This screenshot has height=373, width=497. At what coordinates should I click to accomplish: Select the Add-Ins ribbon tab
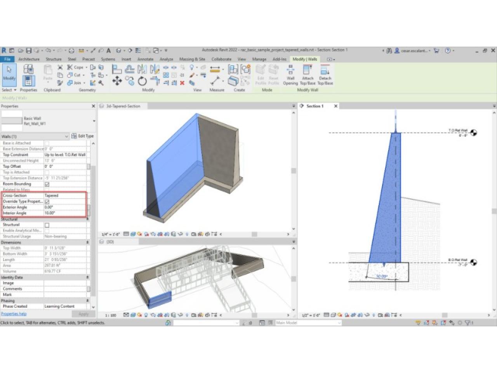[x=279, y=59]
